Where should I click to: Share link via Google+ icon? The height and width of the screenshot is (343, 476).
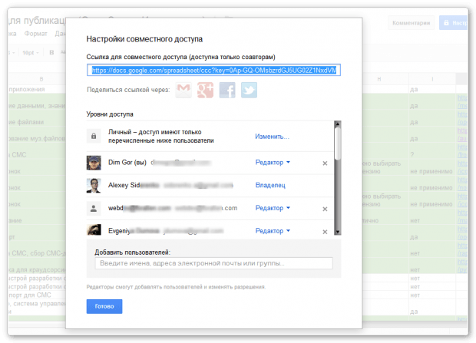pos(206,90)
